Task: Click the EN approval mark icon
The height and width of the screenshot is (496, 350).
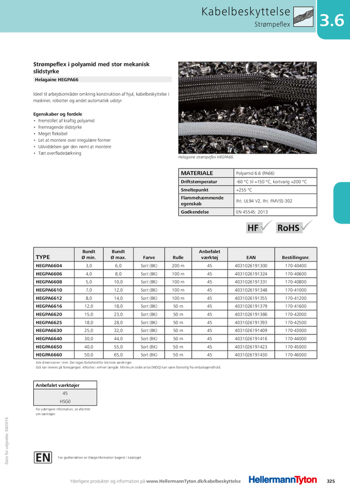Action: 43,457
